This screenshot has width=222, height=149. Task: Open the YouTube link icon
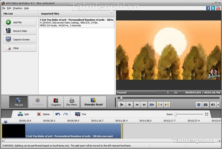tap(218, 8)
